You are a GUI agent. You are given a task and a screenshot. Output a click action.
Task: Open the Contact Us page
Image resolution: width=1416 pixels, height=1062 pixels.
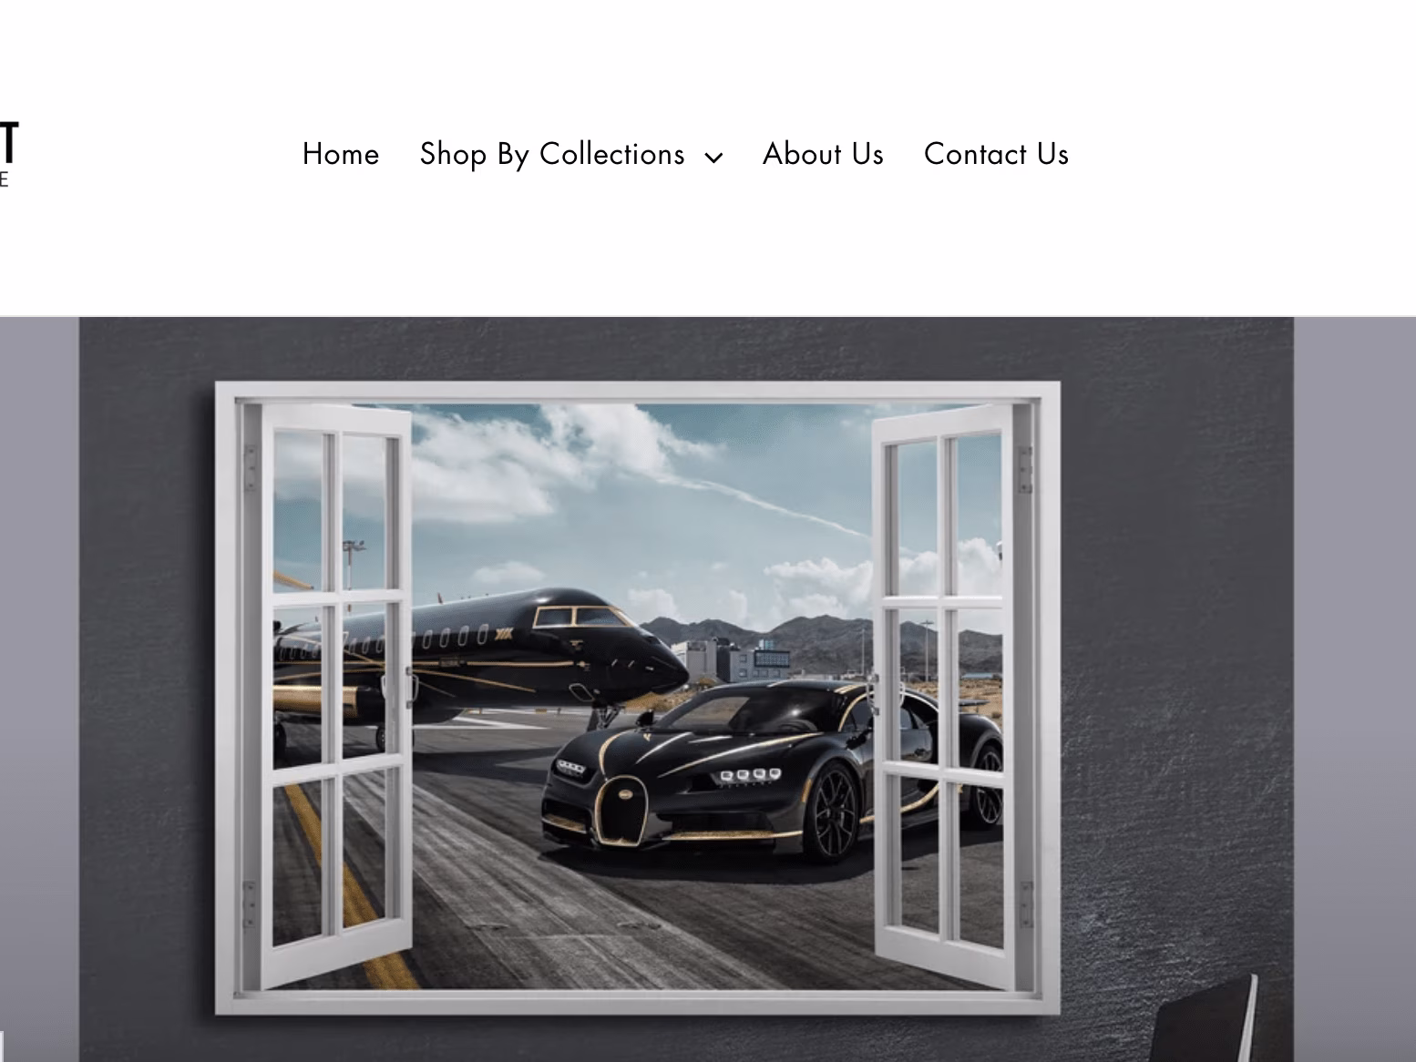pos(996,154)
